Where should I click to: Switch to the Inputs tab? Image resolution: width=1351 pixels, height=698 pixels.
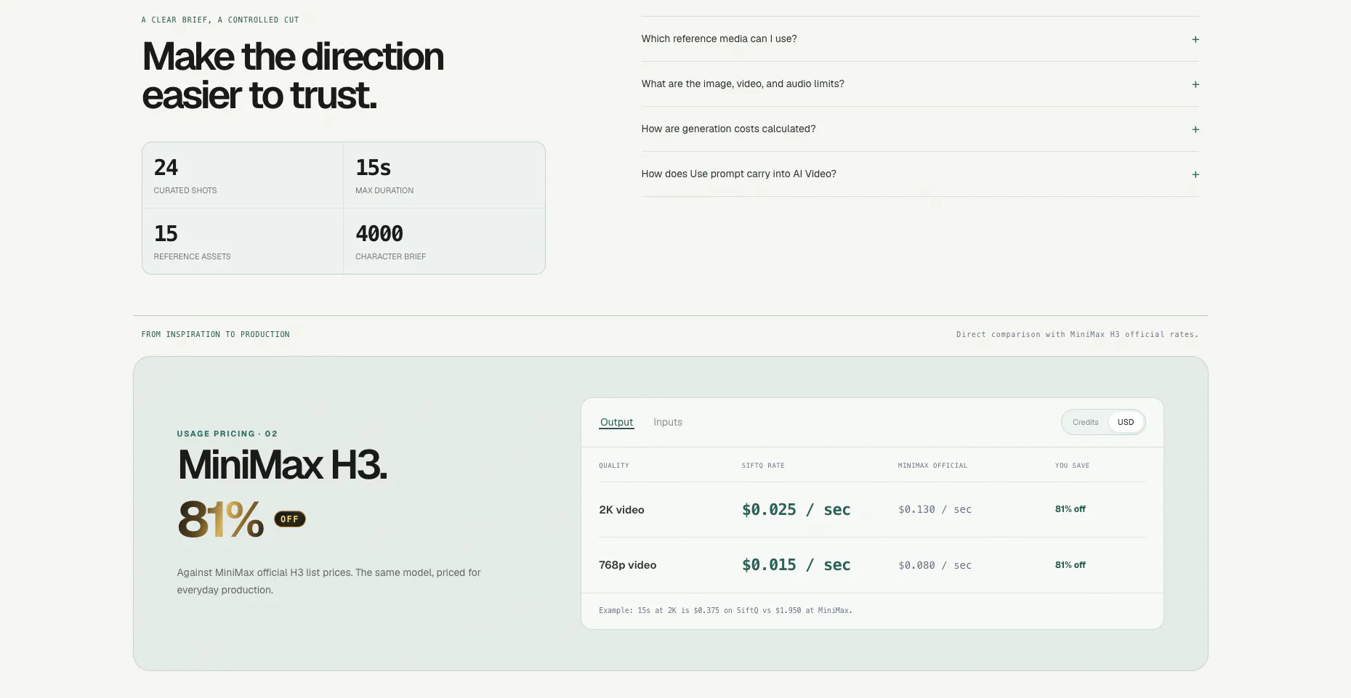point(668,422)
